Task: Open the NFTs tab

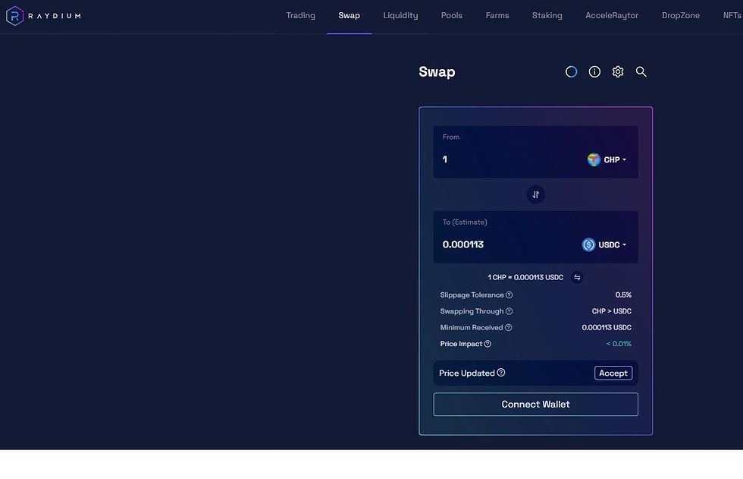Action: pos(732,16)
